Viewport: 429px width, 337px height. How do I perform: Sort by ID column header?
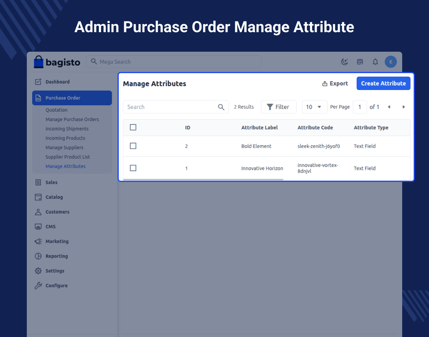[187, 128]
